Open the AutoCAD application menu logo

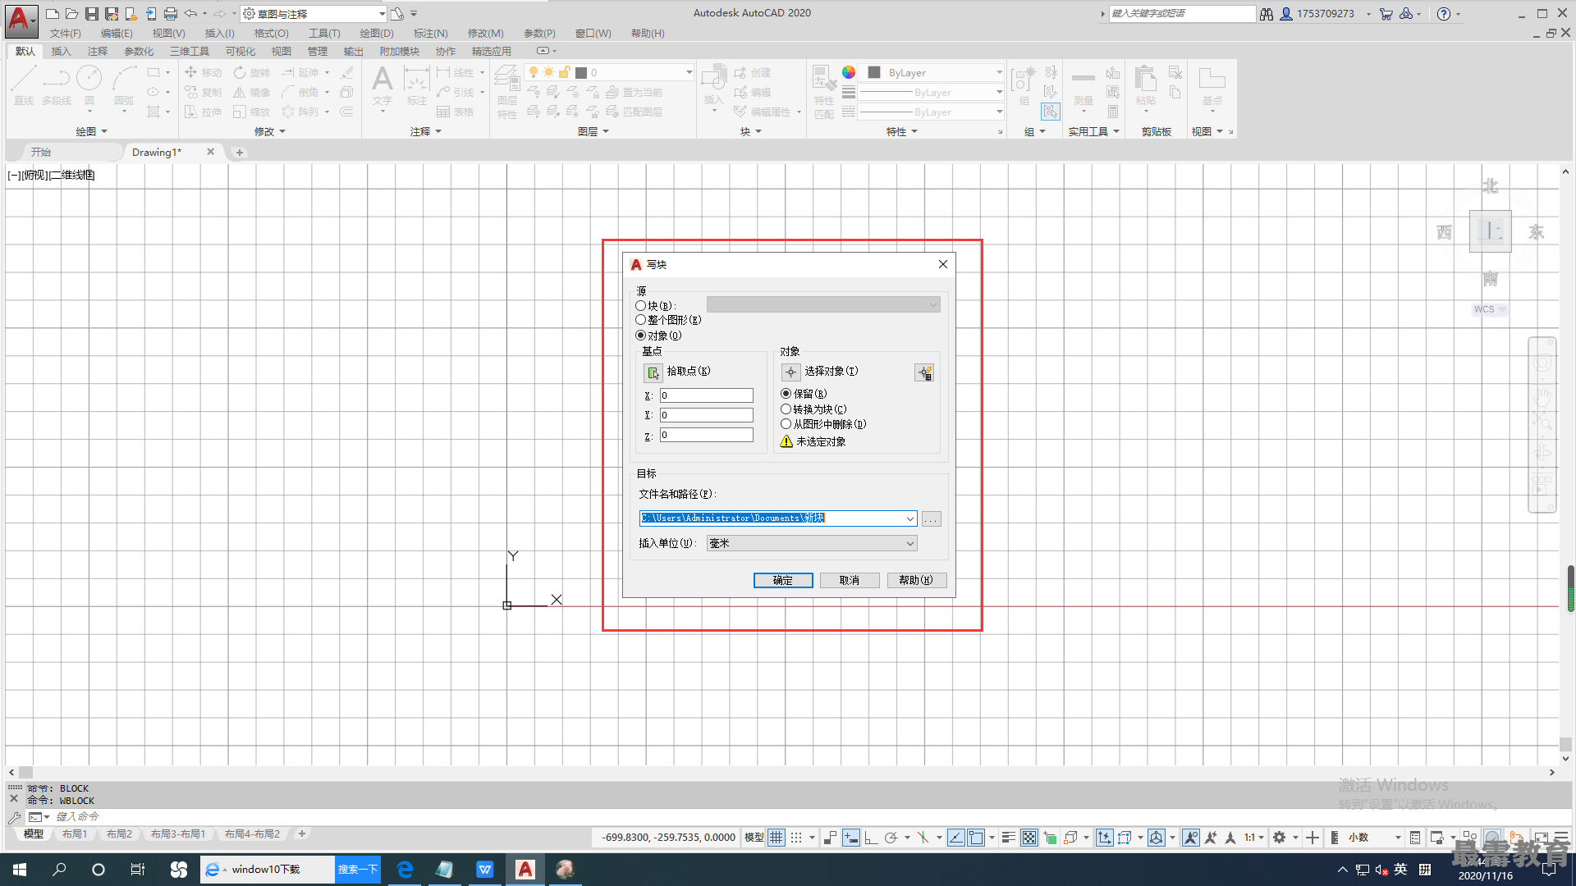pos(21,20)
